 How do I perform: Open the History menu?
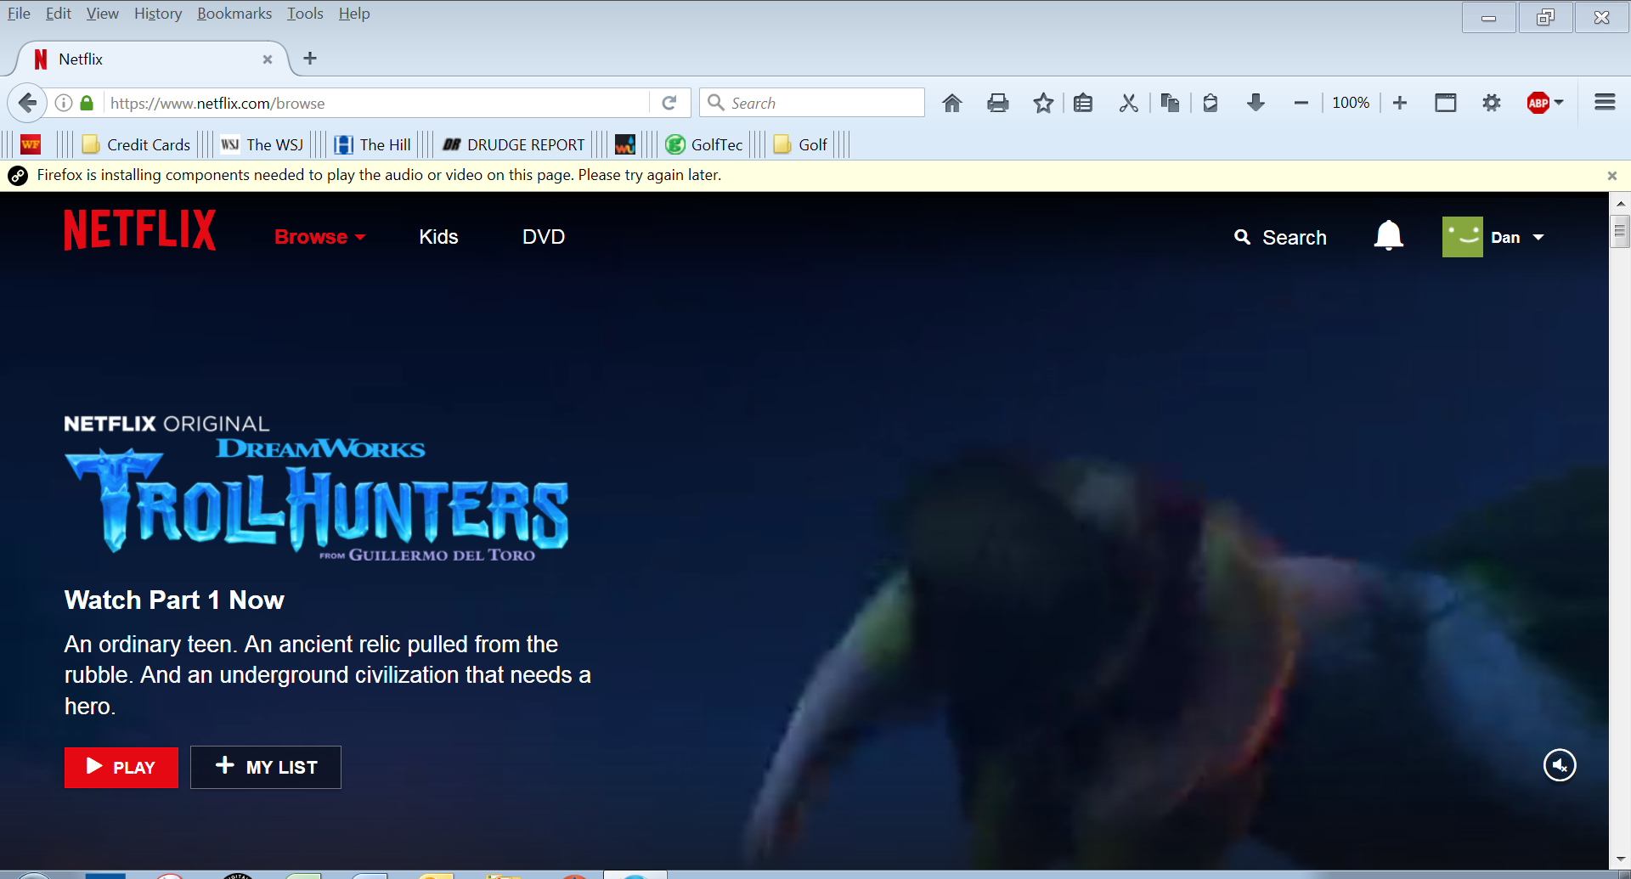point(158,14)
